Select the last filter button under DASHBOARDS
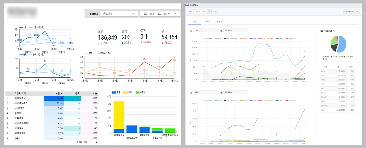 (215, 11)
